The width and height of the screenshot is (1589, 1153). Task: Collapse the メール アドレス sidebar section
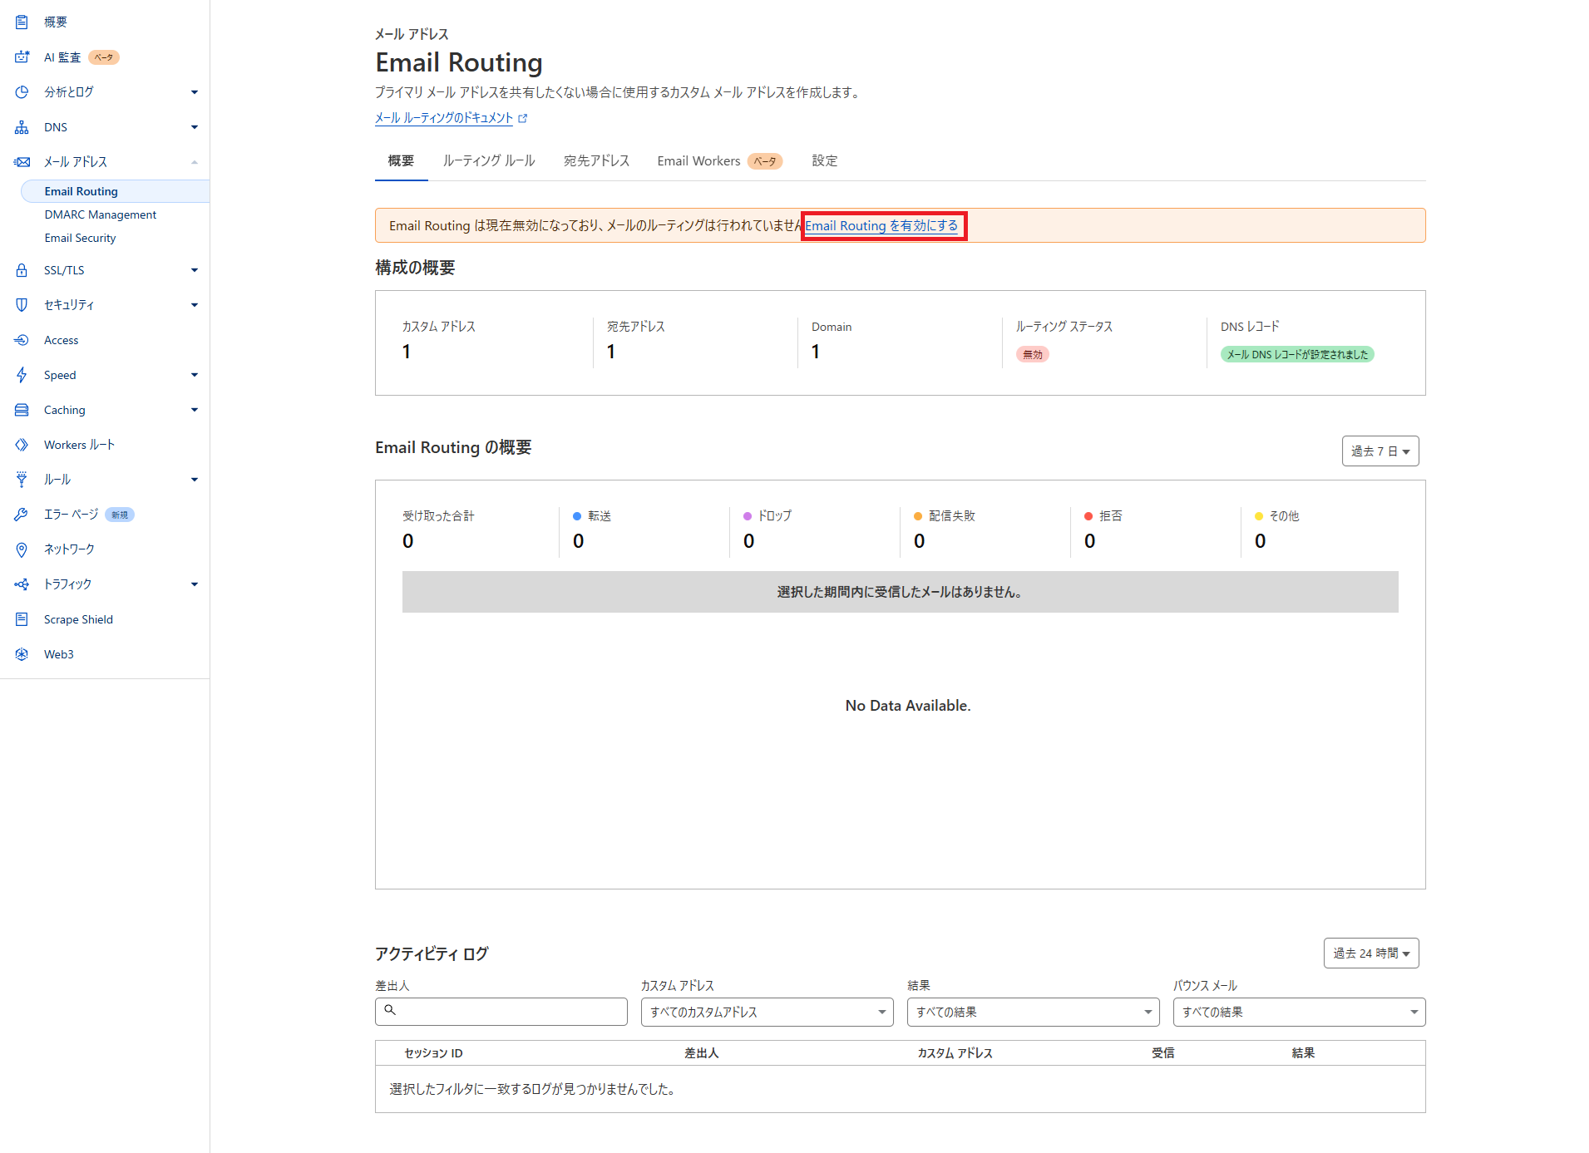[195, 162]
